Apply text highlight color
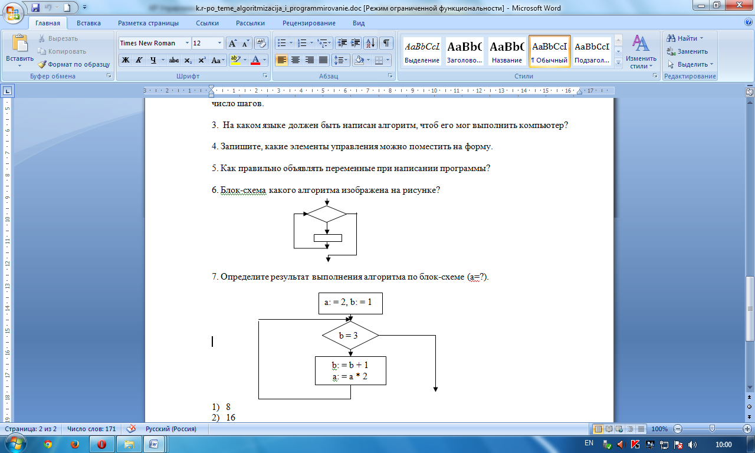 [235, 60]
